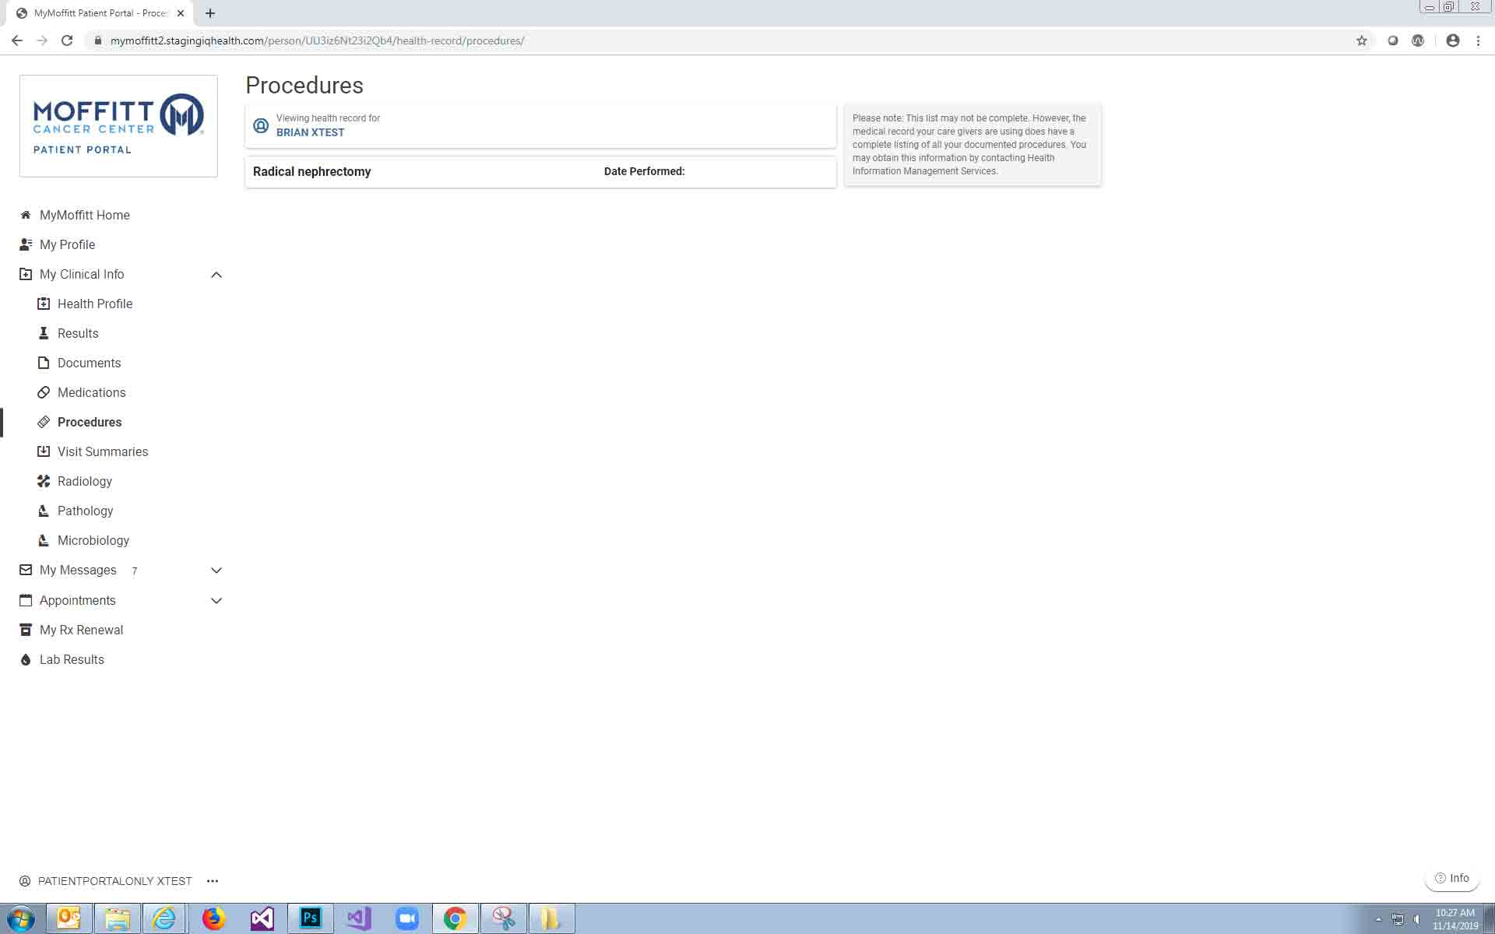Reload the page with refresh icon

(67, 40)
